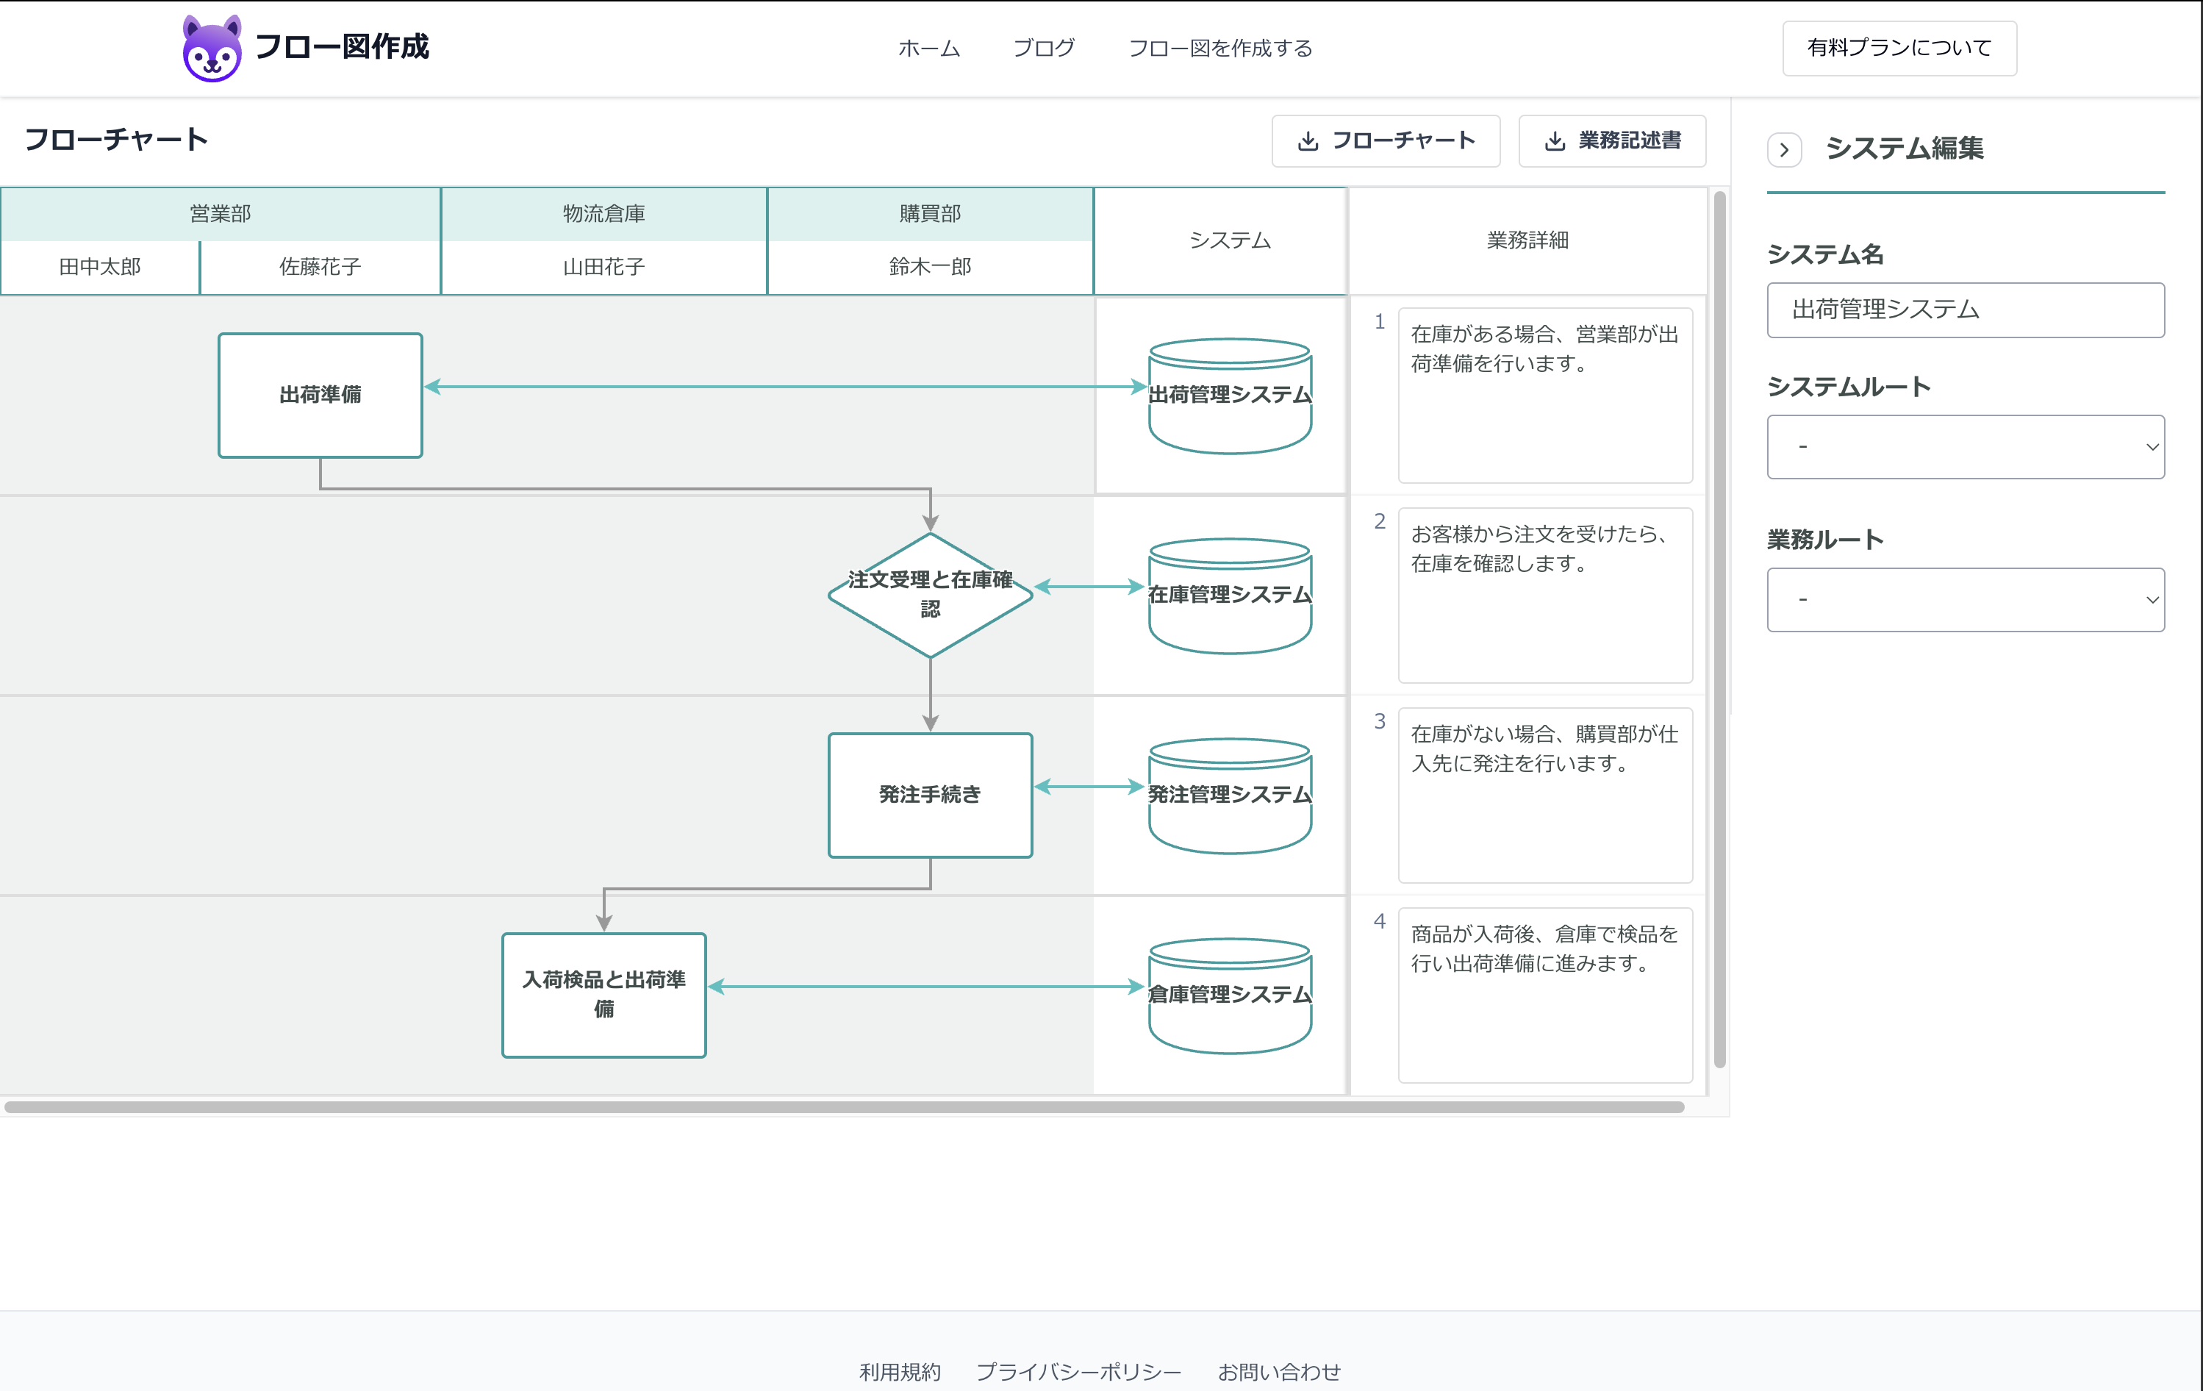Download the 業務記述書 document
This screenshot has width=2203, height=1391.
click(x=1612, y=141)
